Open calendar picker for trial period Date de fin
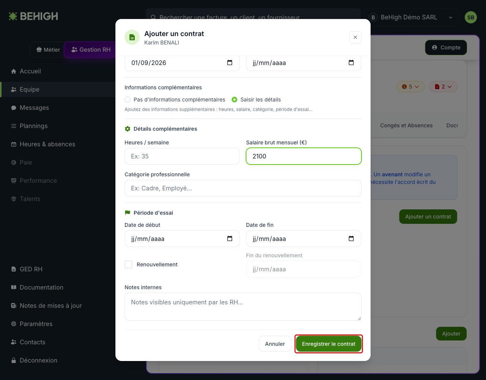Screen dimensions: 486x380 [351, 239]
